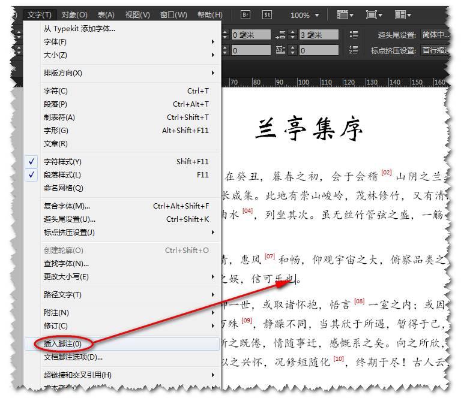This screenshot has width=461, height=401.
Task: Open the arrange documents icon
Action: (x=403, y=14)
